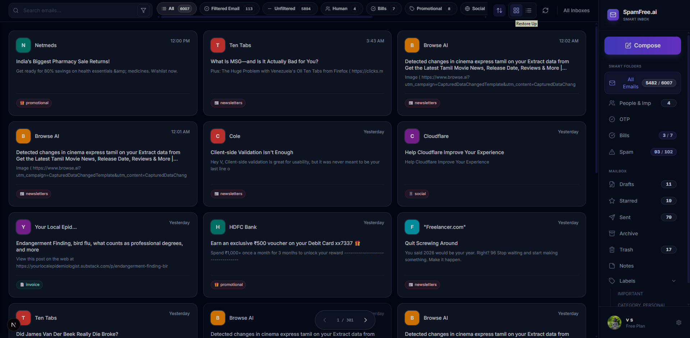The image size is (690, 338).
Task: Select the OTP smart folder icon
Action: 612,119
